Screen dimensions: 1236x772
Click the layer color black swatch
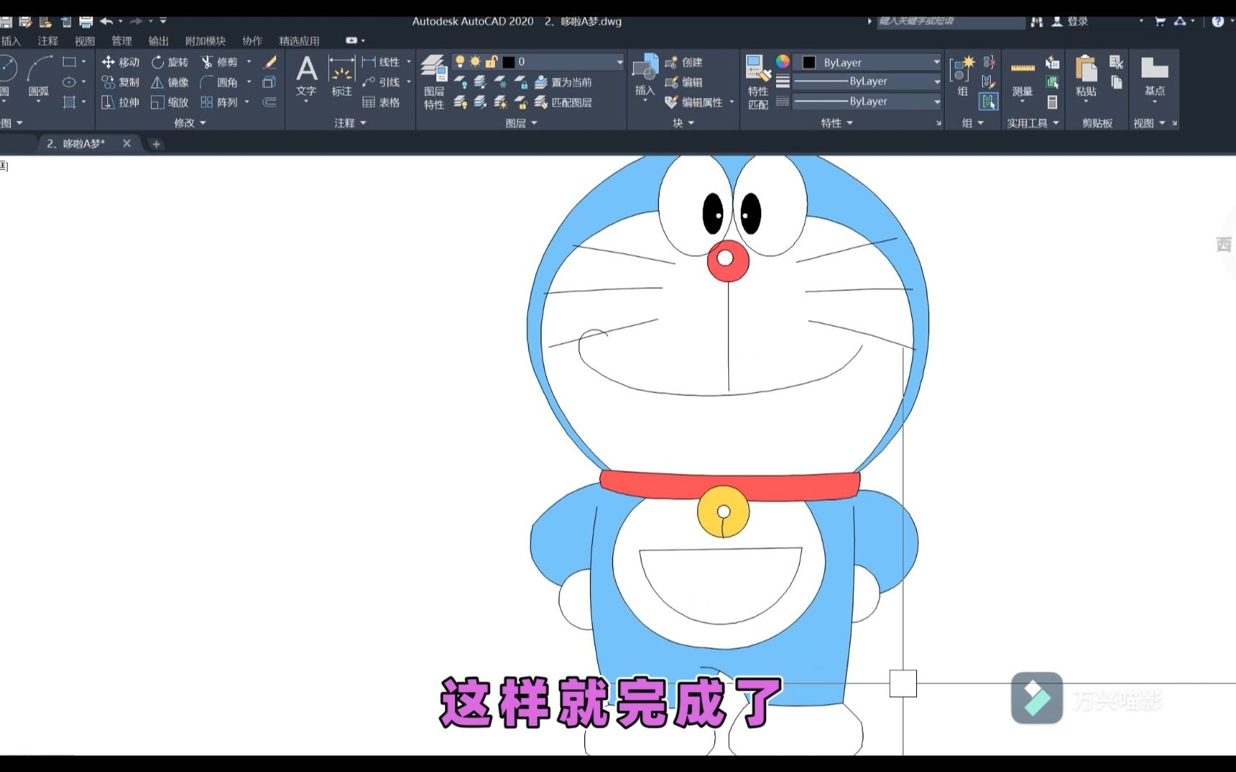[x=509, y=62]
